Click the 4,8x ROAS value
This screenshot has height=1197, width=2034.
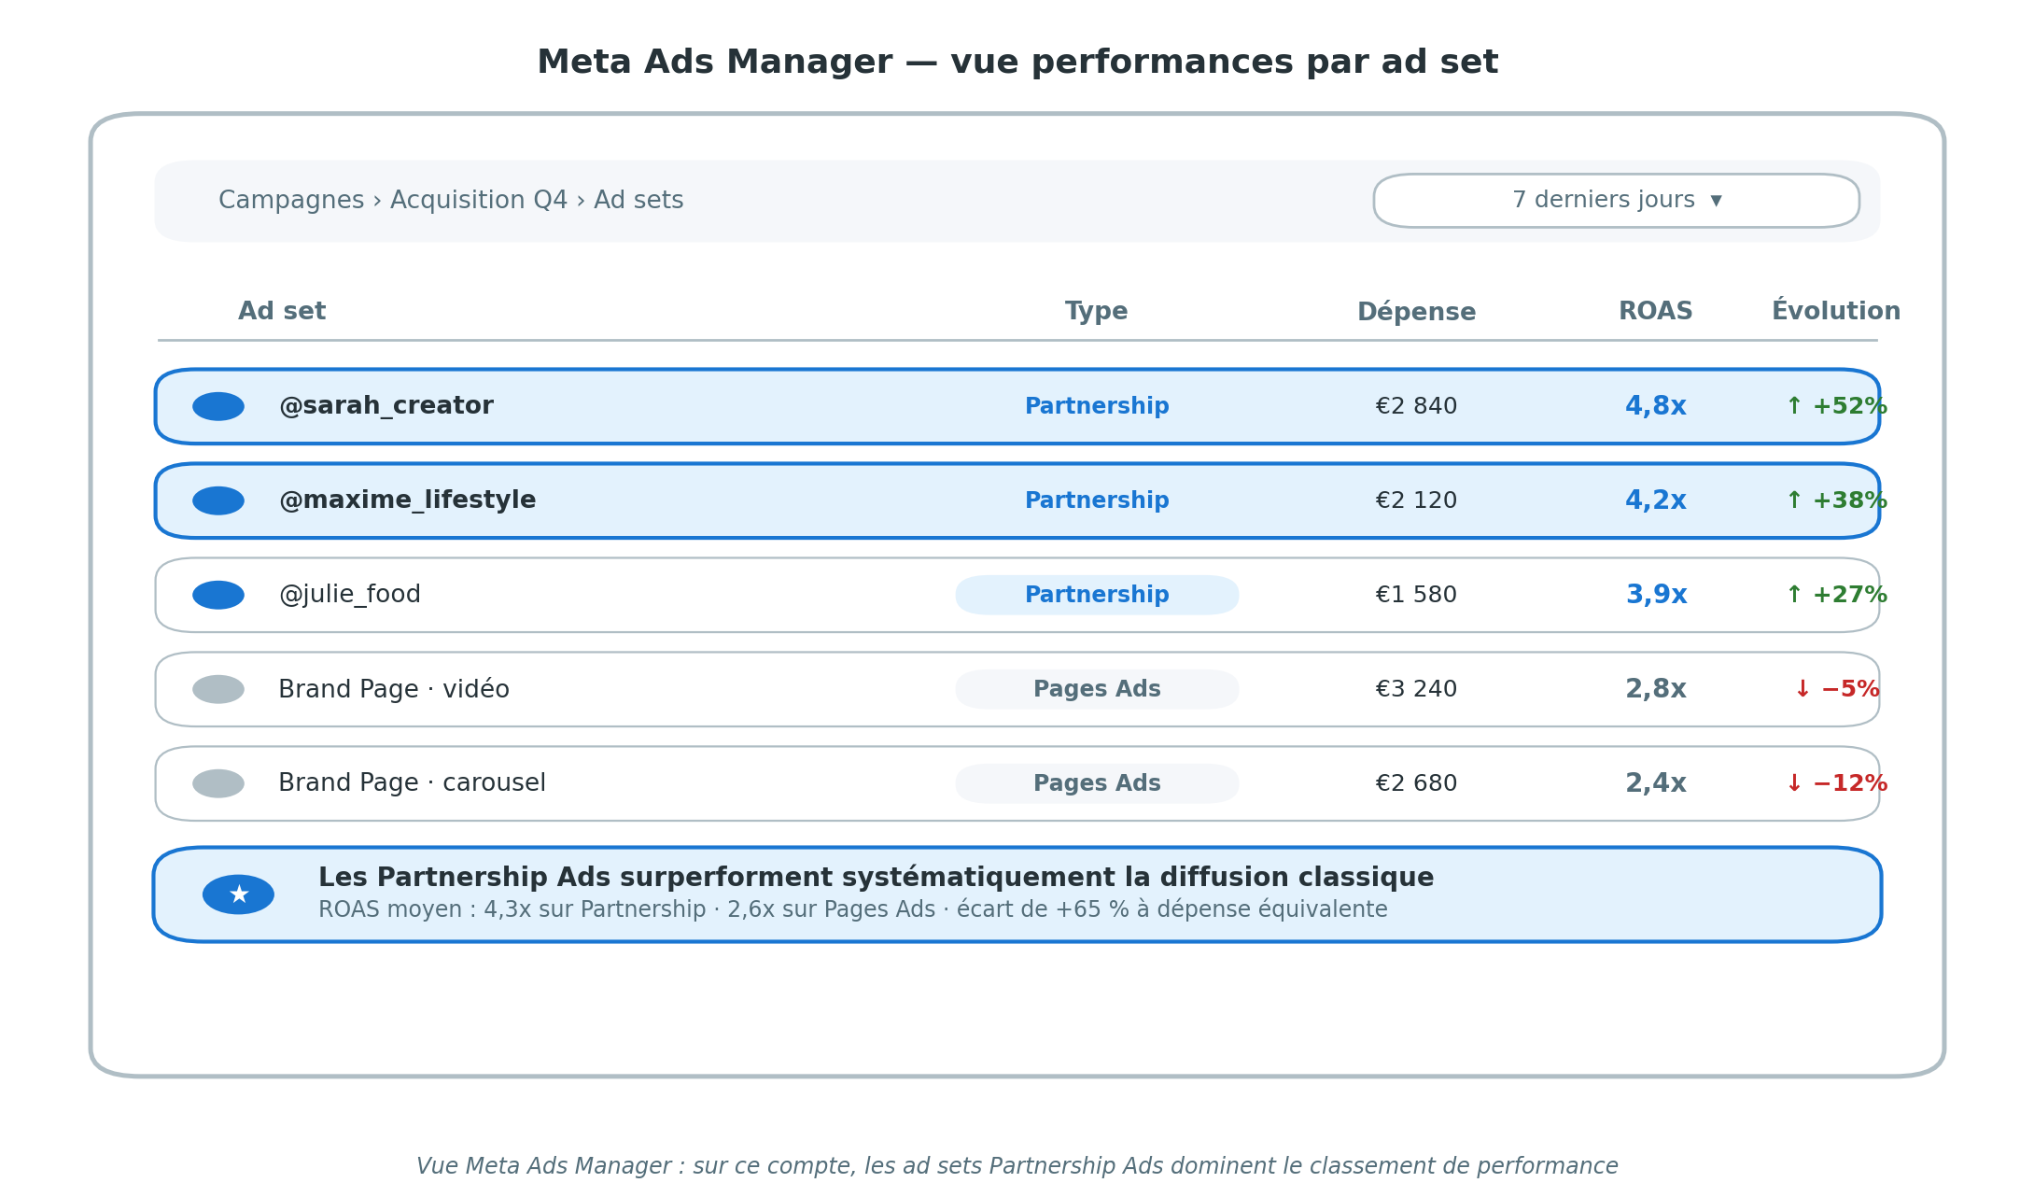(1656, 406)
